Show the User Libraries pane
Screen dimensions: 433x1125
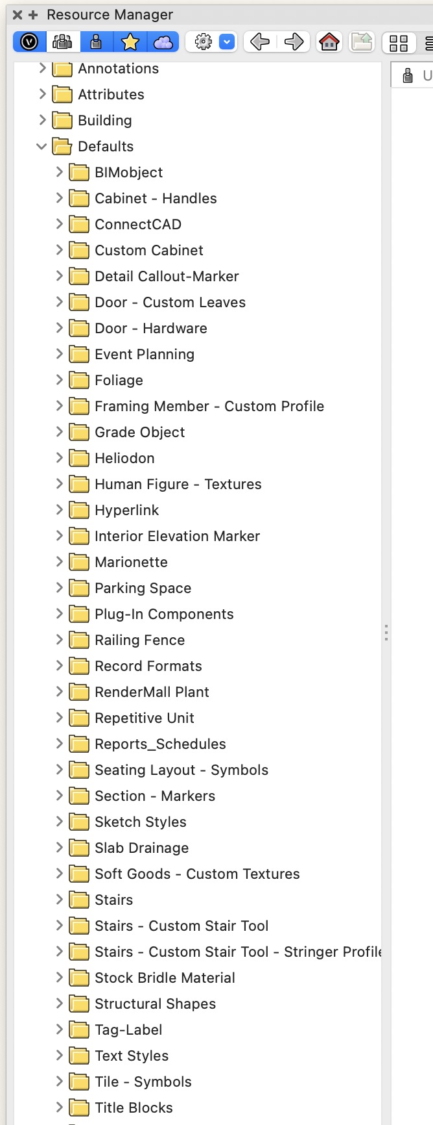[x=96, y=42]
